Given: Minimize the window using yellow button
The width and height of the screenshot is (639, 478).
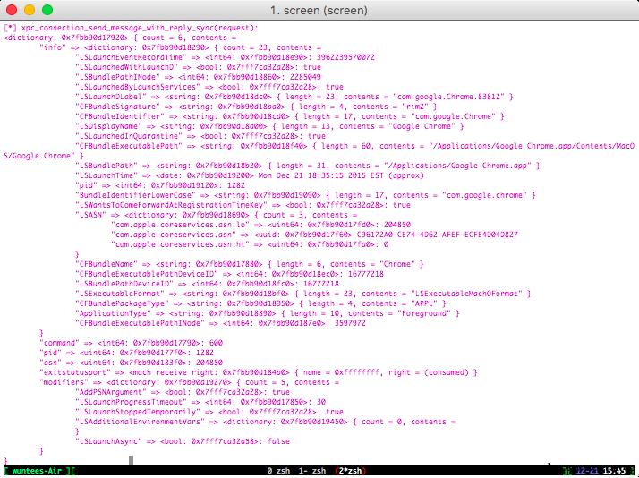Looking at the screenshot, I should click(30, 10).
